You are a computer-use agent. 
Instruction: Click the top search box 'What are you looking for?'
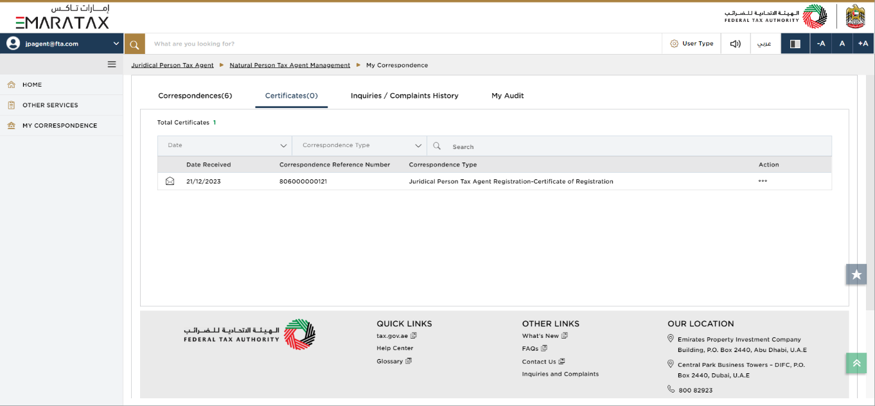[403, 44]
